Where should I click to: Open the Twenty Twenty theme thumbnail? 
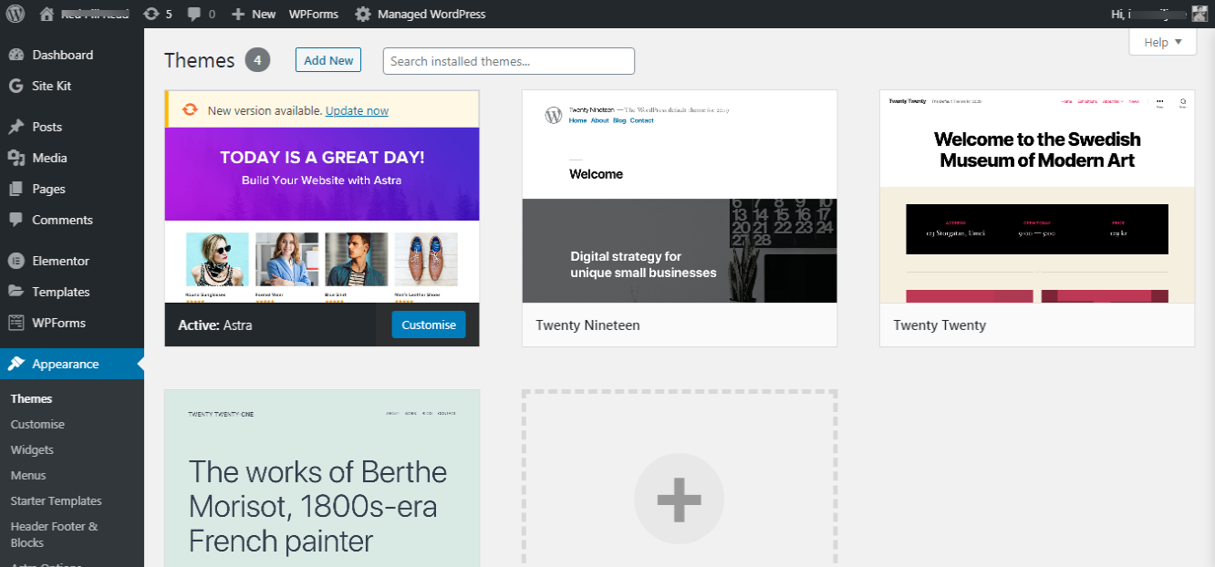click(1037, 196)
